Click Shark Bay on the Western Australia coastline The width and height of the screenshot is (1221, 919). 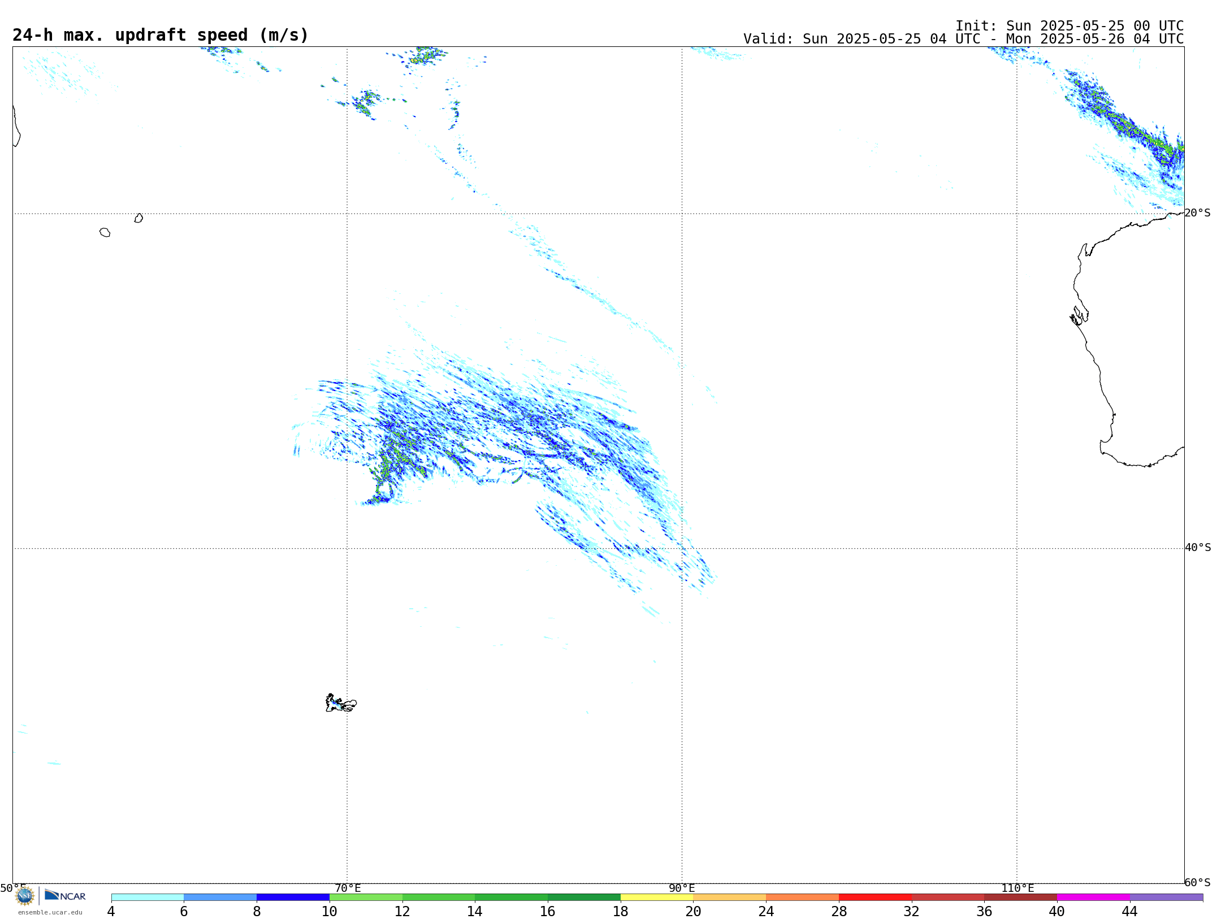(1079, 316)
